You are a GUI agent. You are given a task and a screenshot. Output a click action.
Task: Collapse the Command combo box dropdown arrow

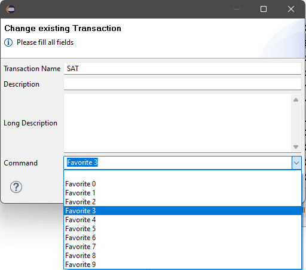click(x=296, y=163)
